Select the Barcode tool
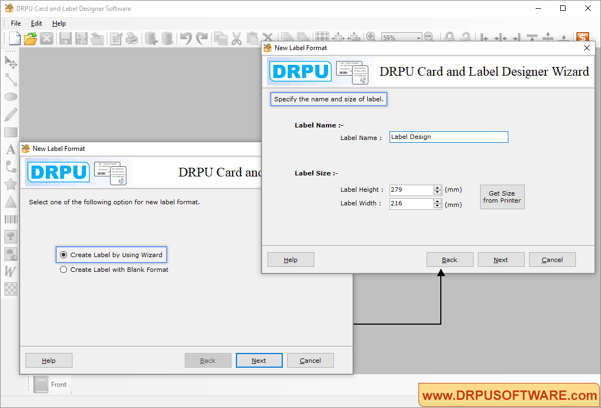Viewport: 601px width, 408px height. pyautogui.click(x=11, y=219)
